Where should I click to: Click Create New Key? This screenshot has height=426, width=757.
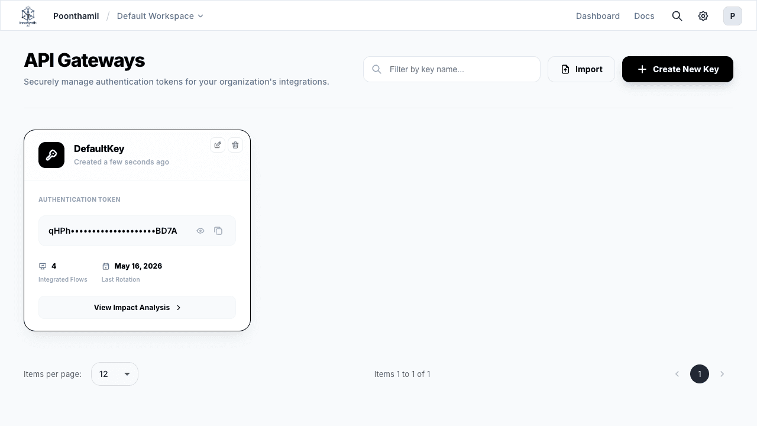click(678, 69)
